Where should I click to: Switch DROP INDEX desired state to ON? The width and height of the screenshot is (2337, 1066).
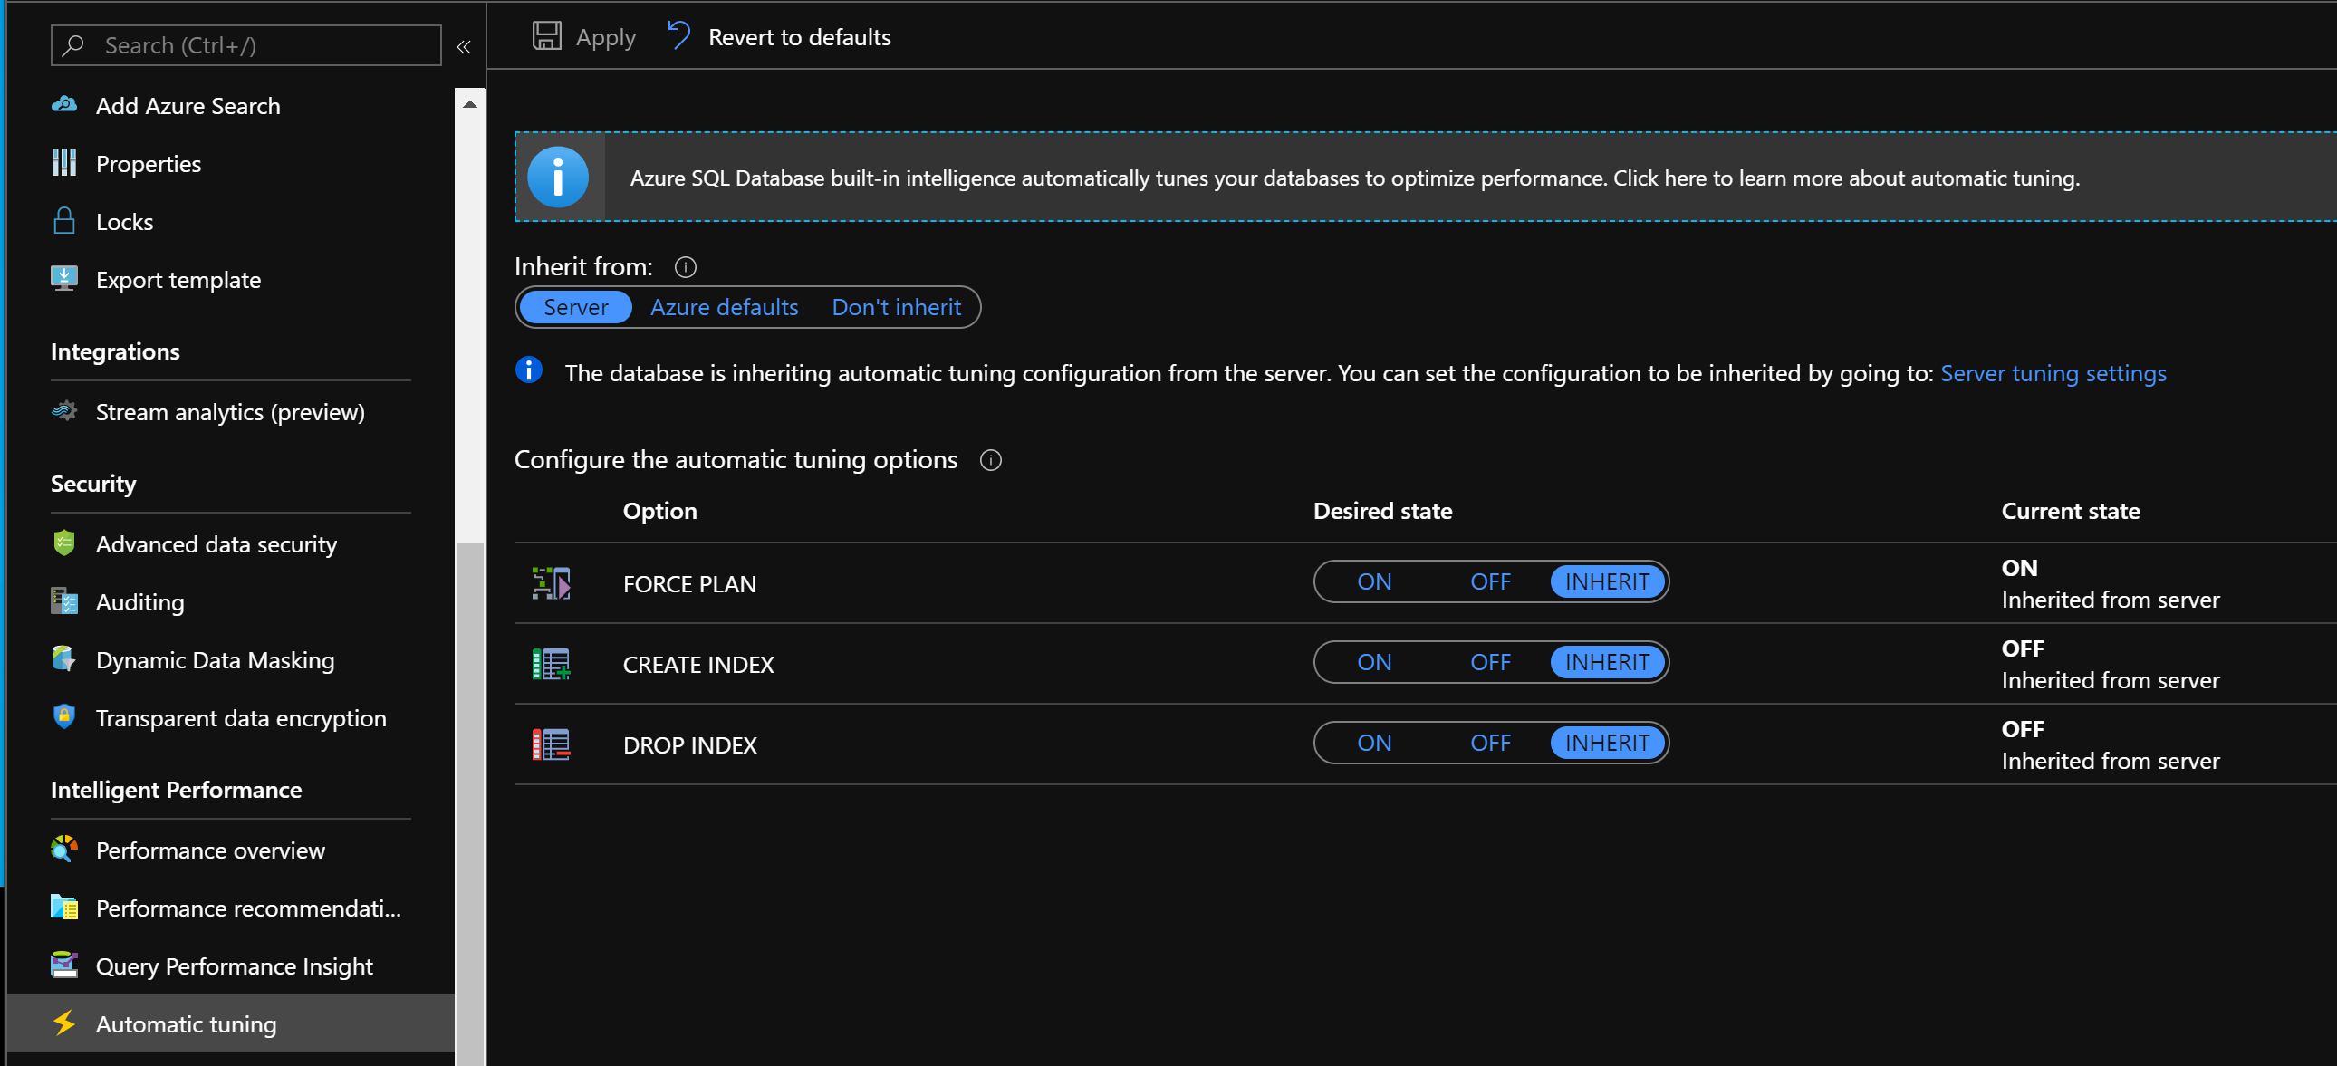pos(1373,743)
